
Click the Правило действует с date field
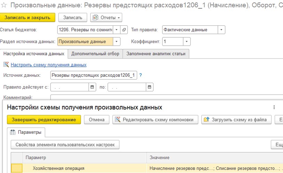70,87
